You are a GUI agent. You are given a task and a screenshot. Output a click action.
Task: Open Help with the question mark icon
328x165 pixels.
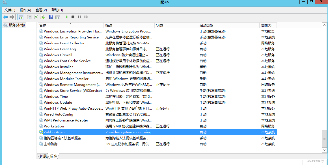(x=51, y=17)
